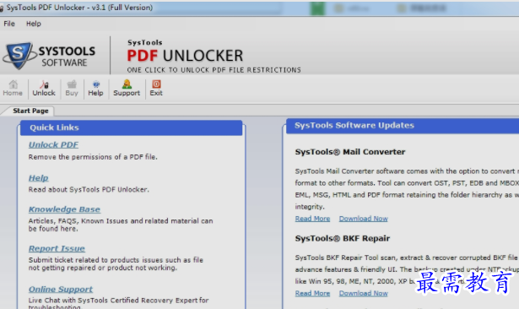Open the Help menu
The height and width of the screenshot is (309, 519).
click(x=34, y=24)
